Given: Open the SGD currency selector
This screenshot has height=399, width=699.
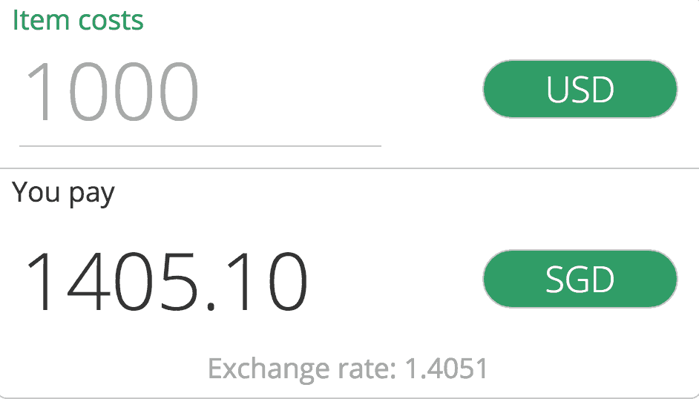Looking at the screenshot, I should [580, 280].
